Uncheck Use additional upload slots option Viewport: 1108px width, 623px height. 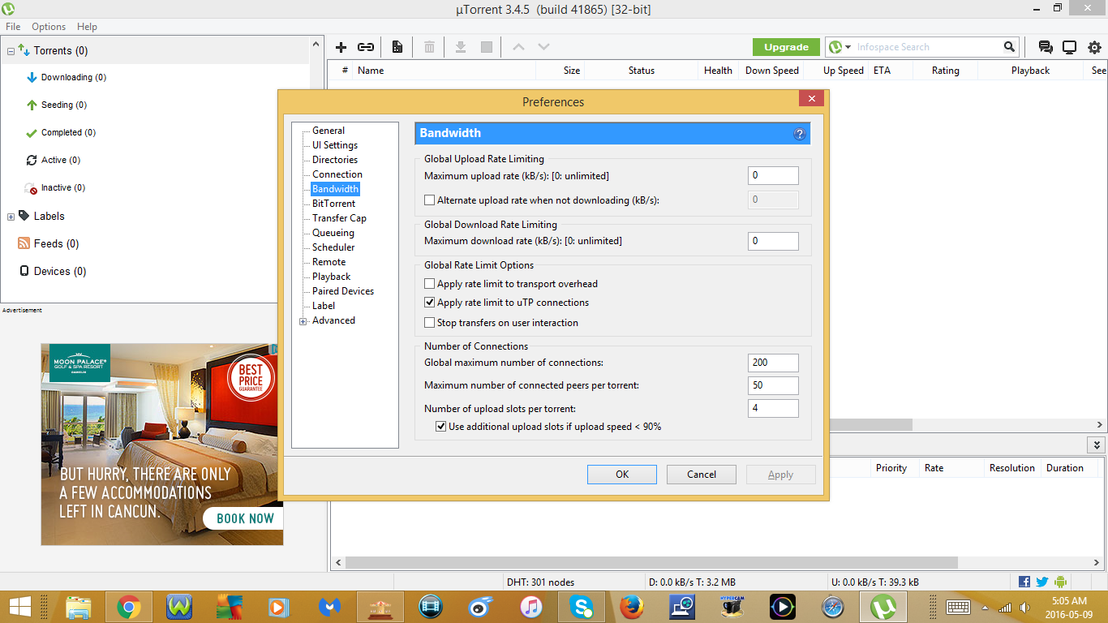[x=441, y=427]
